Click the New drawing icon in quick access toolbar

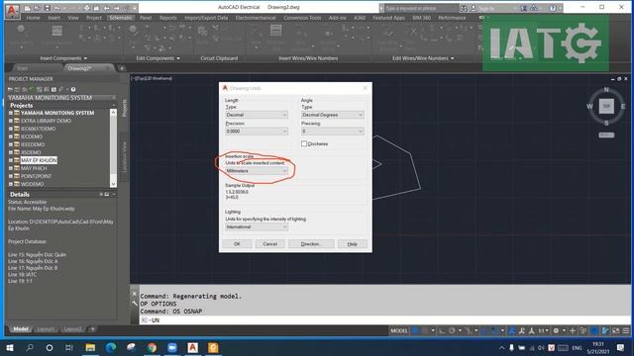[x=27, y=8]
